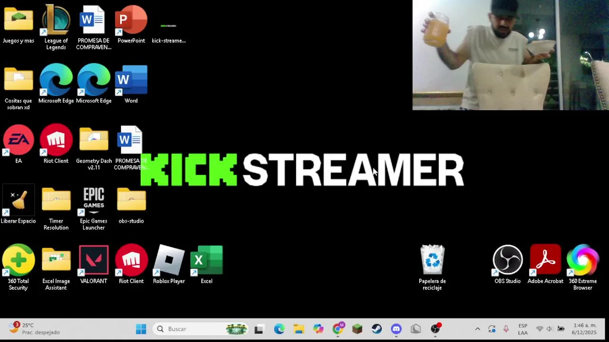609x342 pixels.
Task: Open Wi-Fi network settings in tray
Action: pyautogui.click(x=540, y=329)
